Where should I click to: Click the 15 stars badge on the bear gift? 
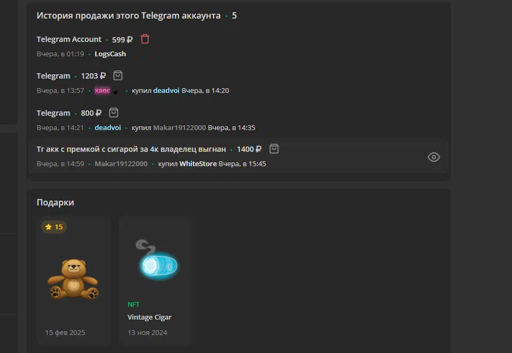click(54, 227)
